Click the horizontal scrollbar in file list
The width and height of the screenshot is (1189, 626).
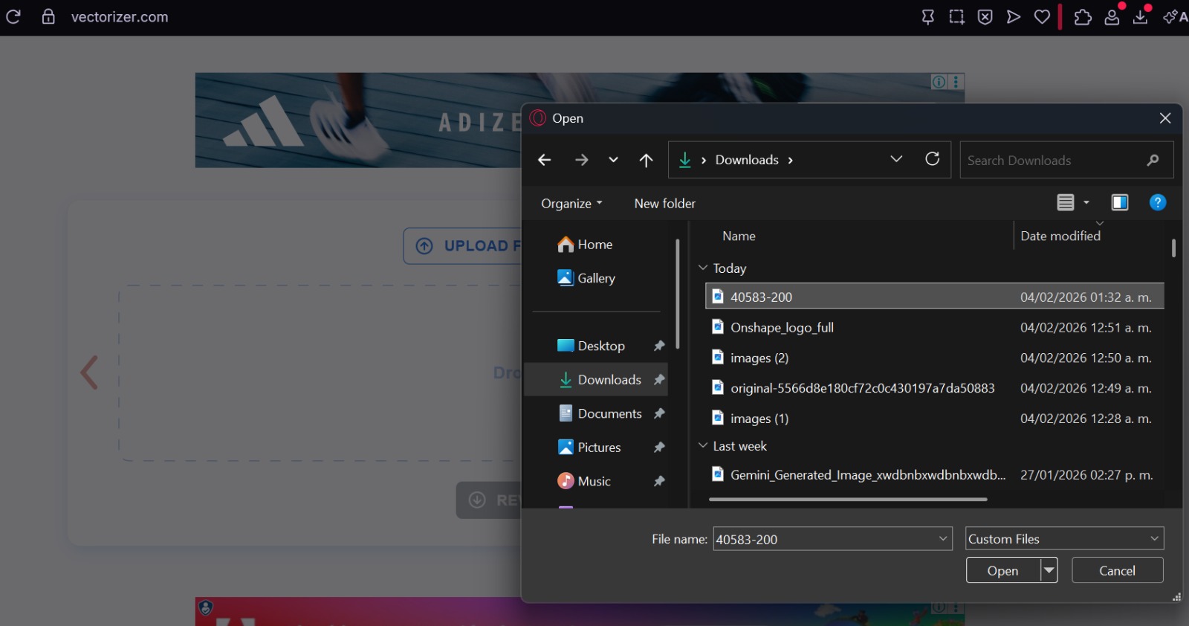848,500
